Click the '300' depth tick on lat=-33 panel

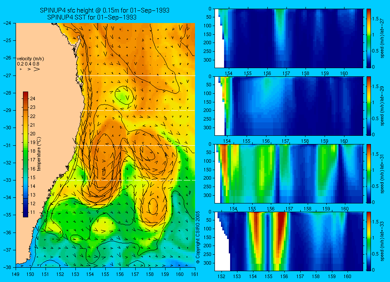208,263
